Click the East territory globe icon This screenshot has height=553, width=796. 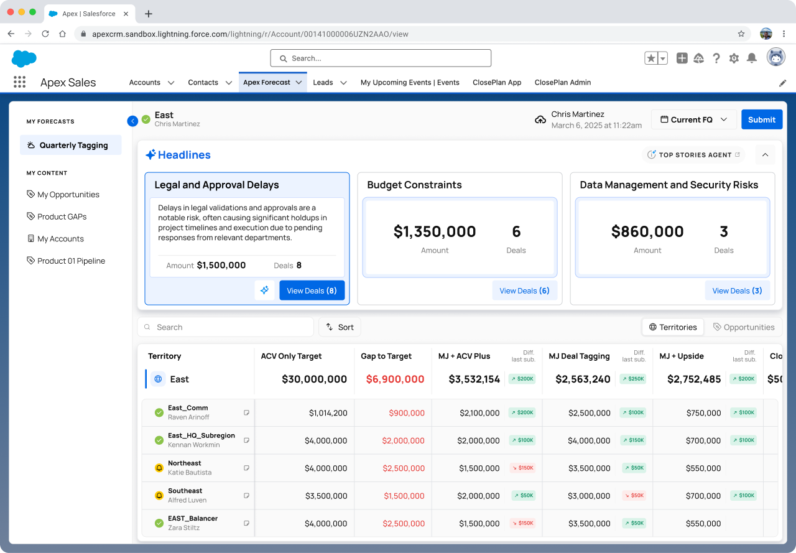click(x=158, y=379)
